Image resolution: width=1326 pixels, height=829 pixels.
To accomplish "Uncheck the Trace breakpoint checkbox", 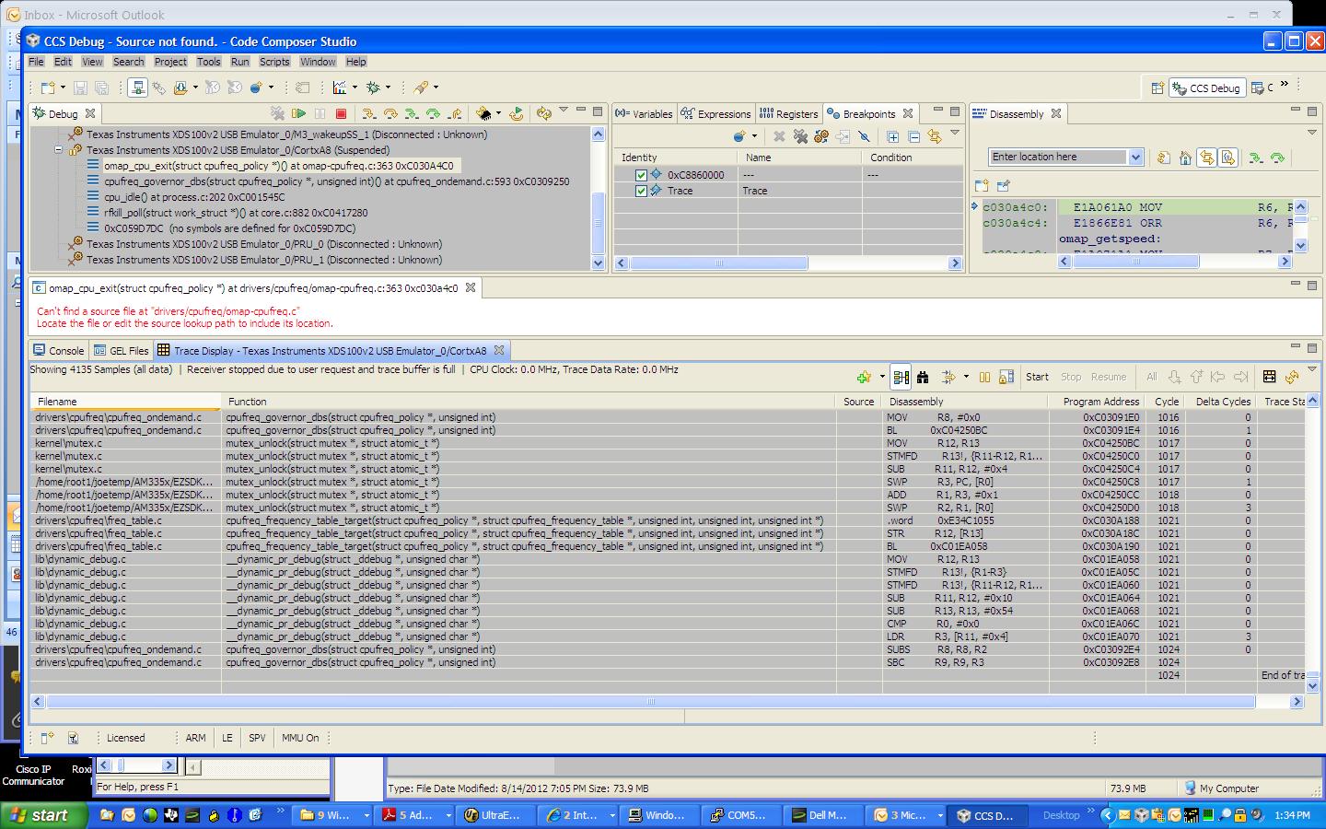I will click(x=641, y=191).
